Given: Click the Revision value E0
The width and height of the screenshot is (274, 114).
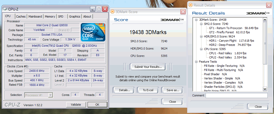Looking at the screenshot, I should point(98,55).
